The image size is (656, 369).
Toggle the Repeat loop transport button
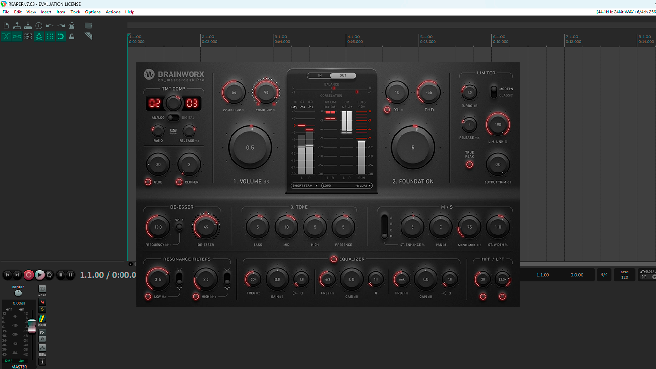(49, 275)
